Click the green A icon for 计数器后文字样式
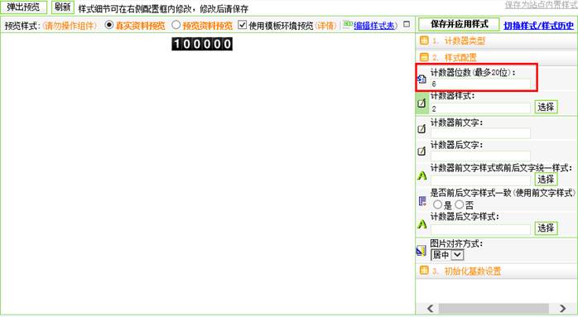This screenshot has height=317, width=578. tap(421, 224)
